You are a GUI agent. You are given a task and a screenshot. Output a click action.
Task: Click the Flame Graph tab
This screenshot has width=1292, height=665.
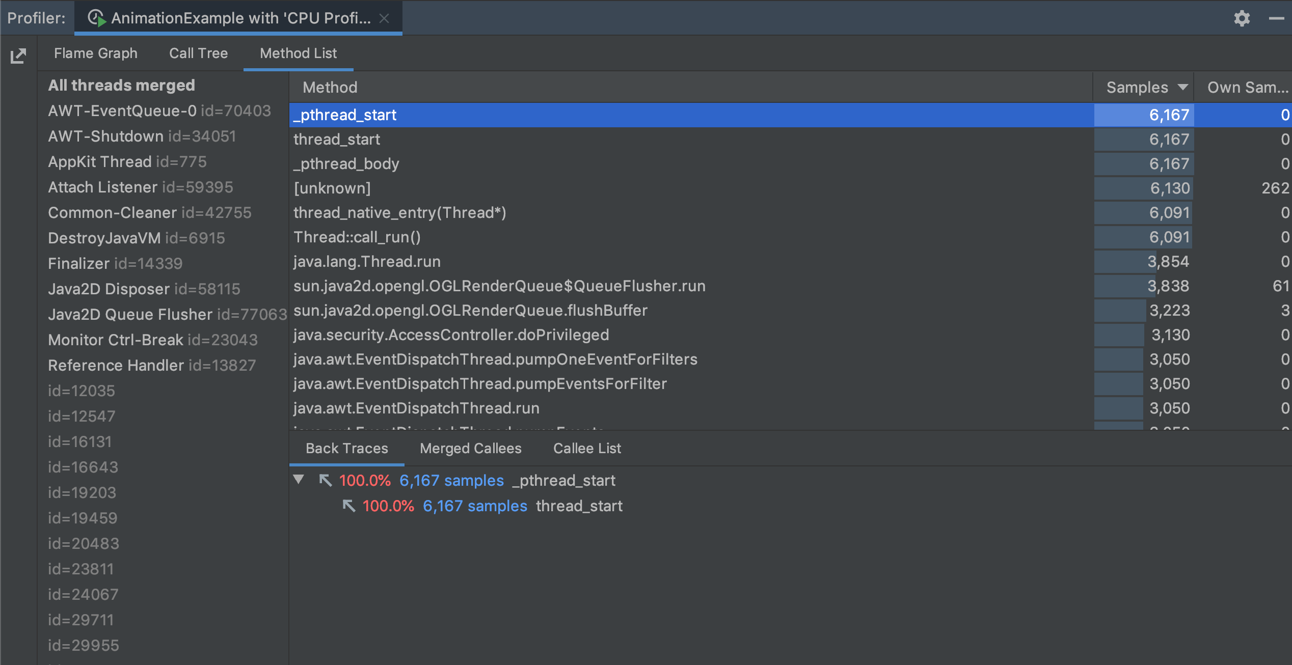[x=95, y=52]
